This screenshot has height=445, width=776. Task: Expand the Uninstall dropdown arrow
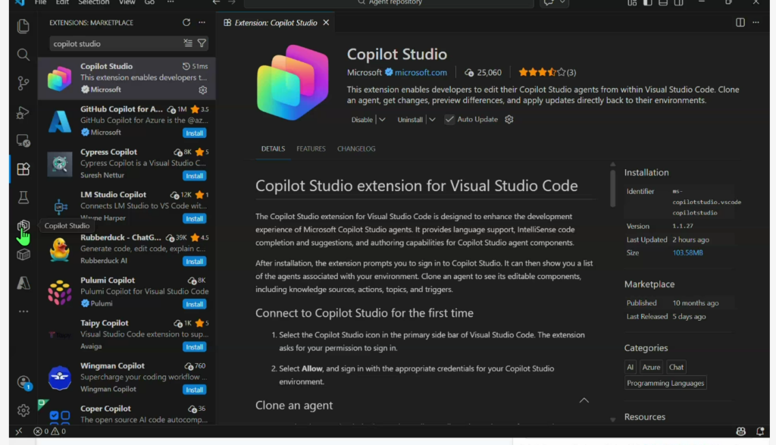(x=432, y=119)
